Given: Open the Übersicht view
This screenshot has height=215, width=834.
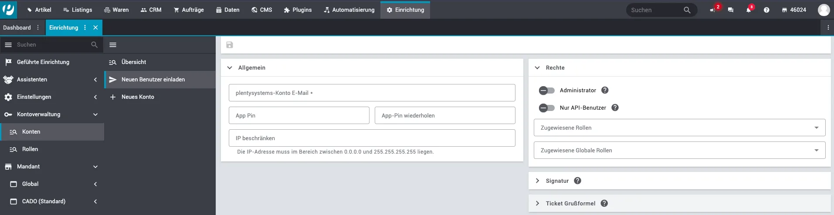Looking at the screenshot, I should 160,62.
